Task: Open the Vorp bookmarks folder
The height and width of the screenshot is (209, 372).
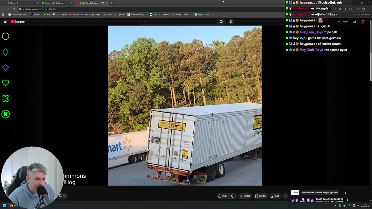Action: tap(108, 14)
